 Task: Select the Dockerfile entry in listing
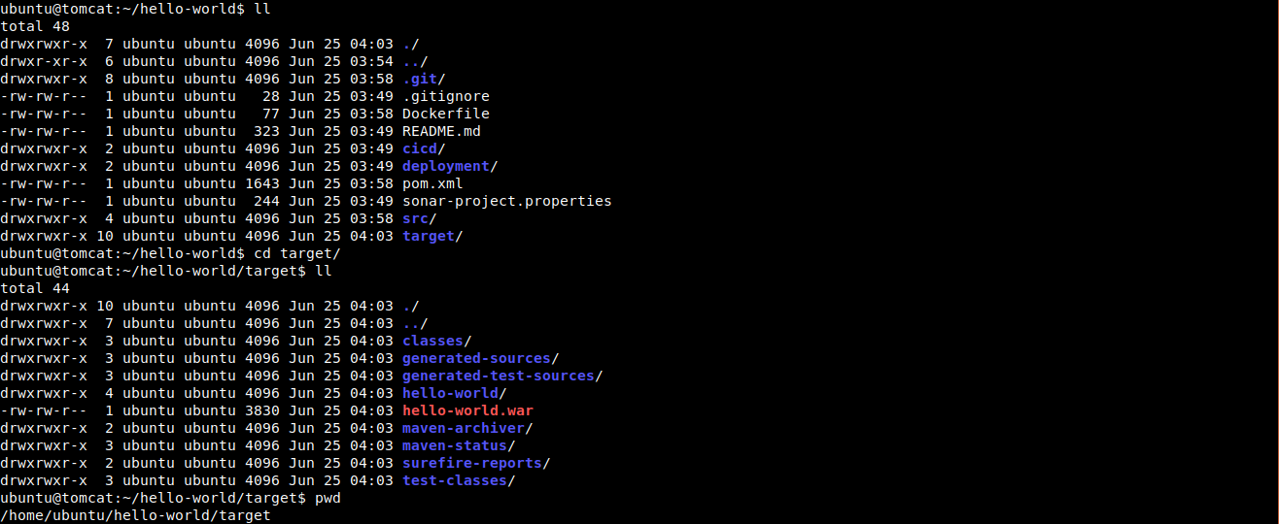pyautogui.click(x=446, y=114)
